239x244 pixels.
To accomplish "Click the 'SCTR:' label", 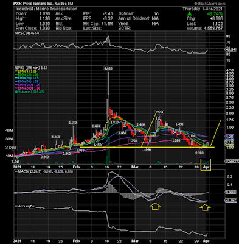I will [x=124, y=29].
